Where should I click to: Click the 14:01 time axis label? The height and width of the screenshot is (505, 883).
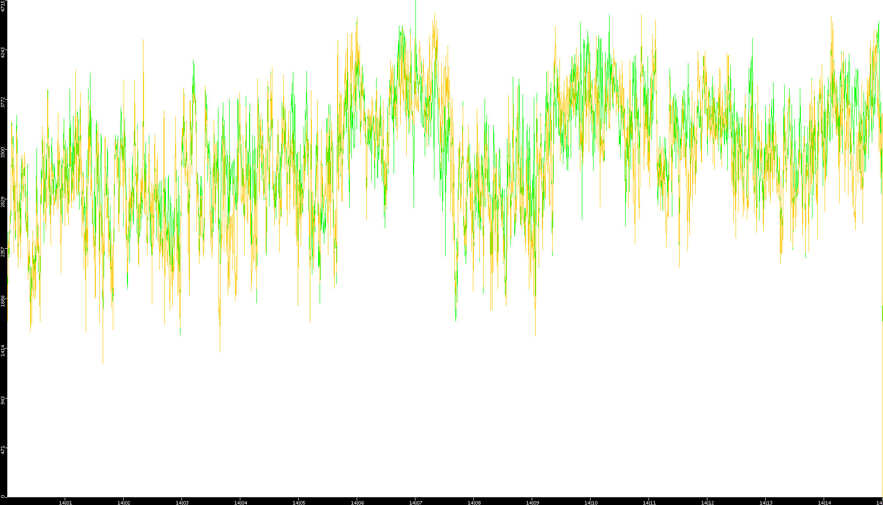point(65,502)
